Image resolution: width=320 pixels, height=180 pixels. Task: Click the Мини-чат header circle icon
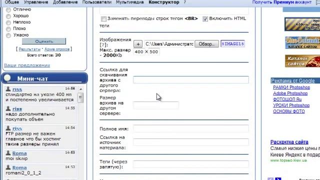pos(7,78)
